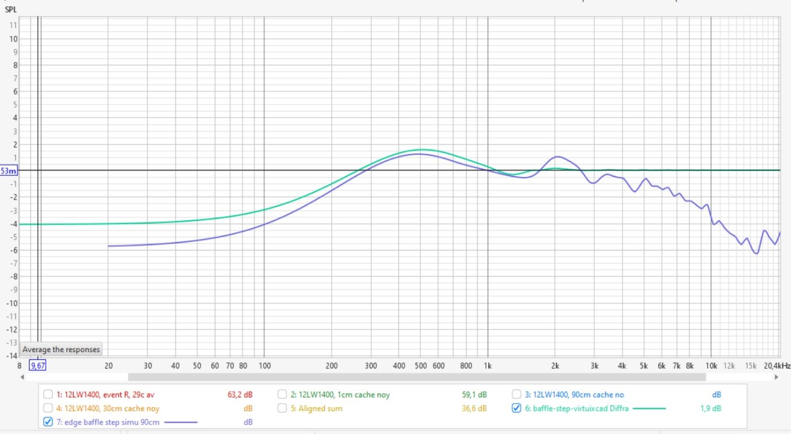Click the 9,67 frequency cursor box

point(37,366)
